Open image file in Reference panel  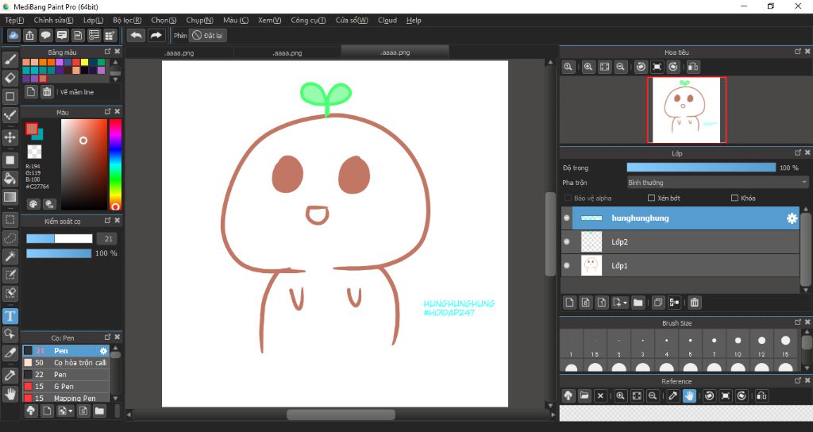[x=584, y=395]
